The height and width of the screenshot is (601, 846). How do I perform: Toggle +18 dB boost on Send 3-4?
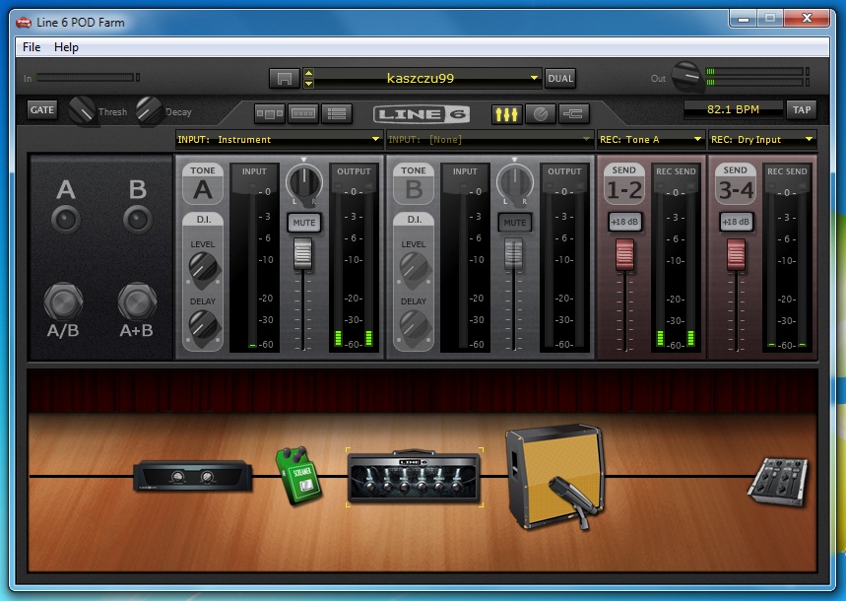pos(736,222)
